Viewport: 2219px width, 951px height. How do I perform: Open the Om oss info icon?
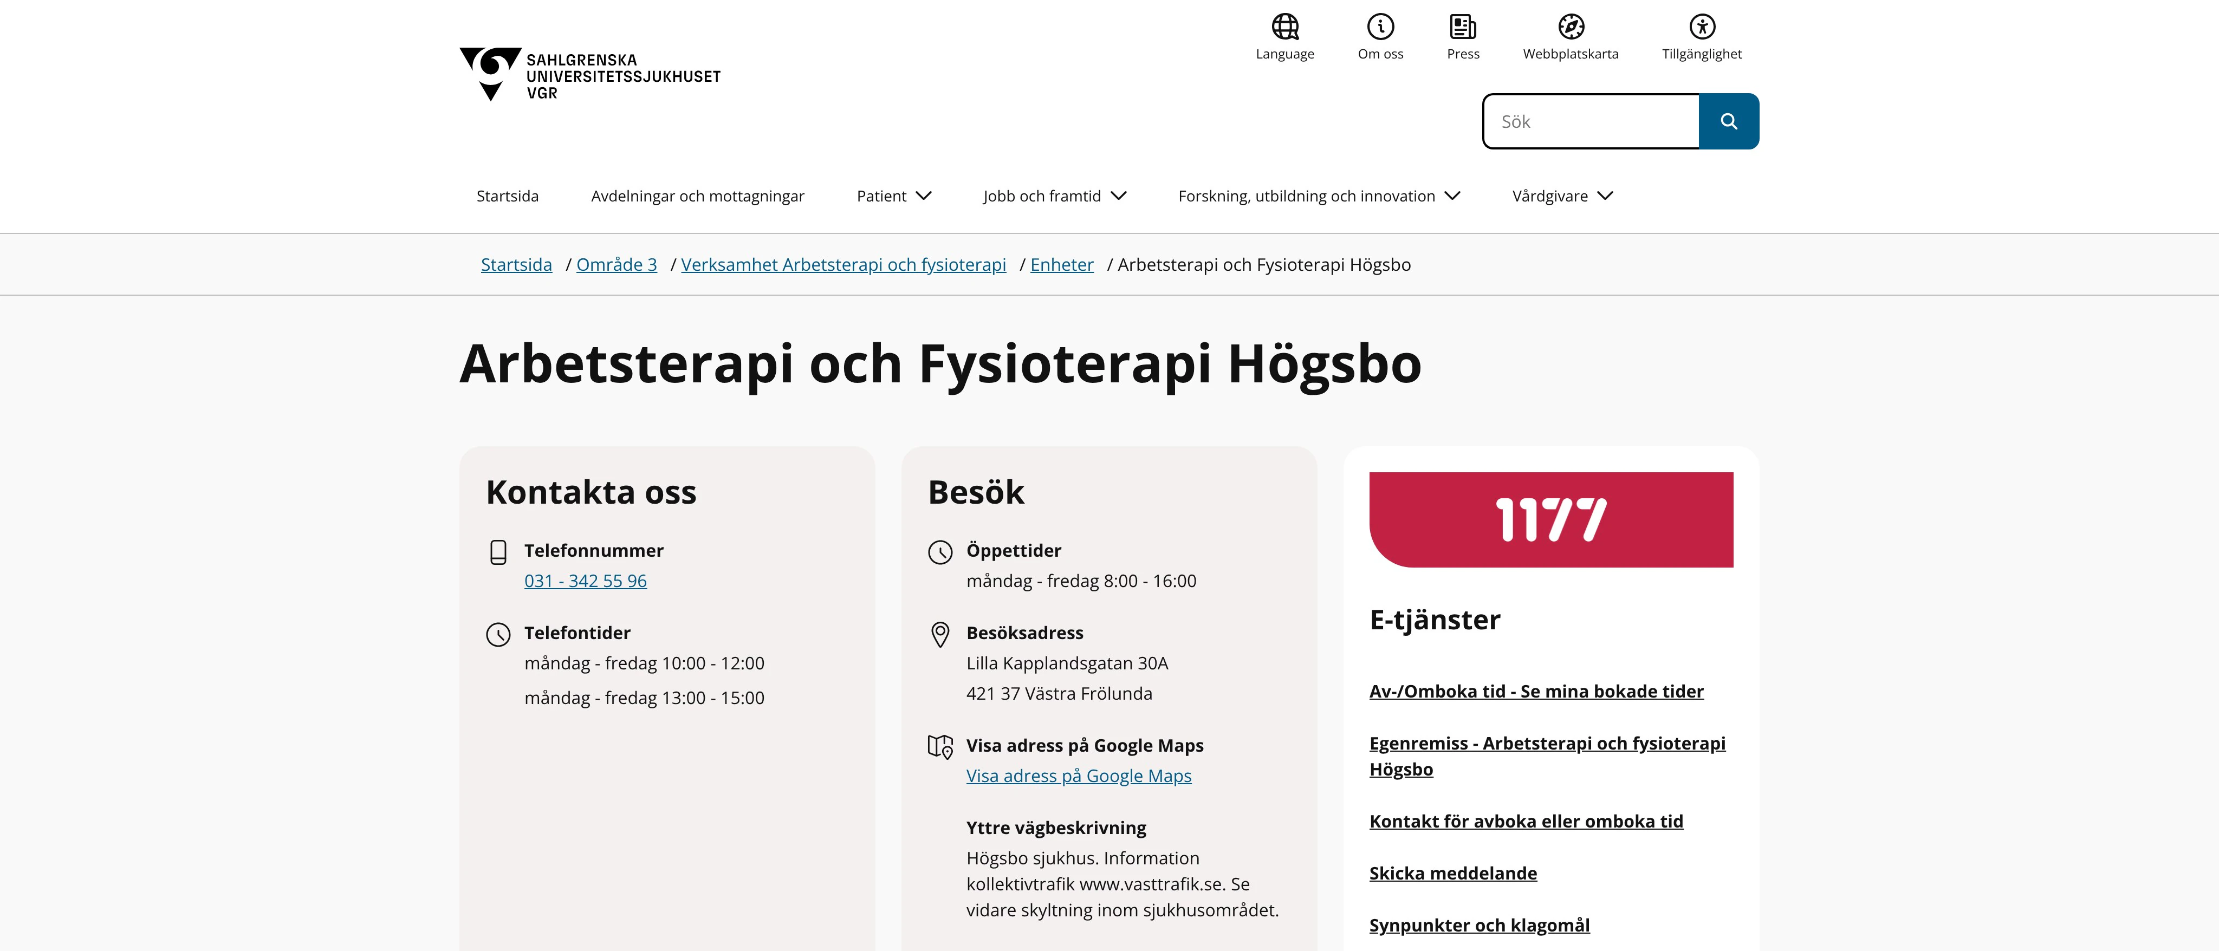[x=1380, y=27]
